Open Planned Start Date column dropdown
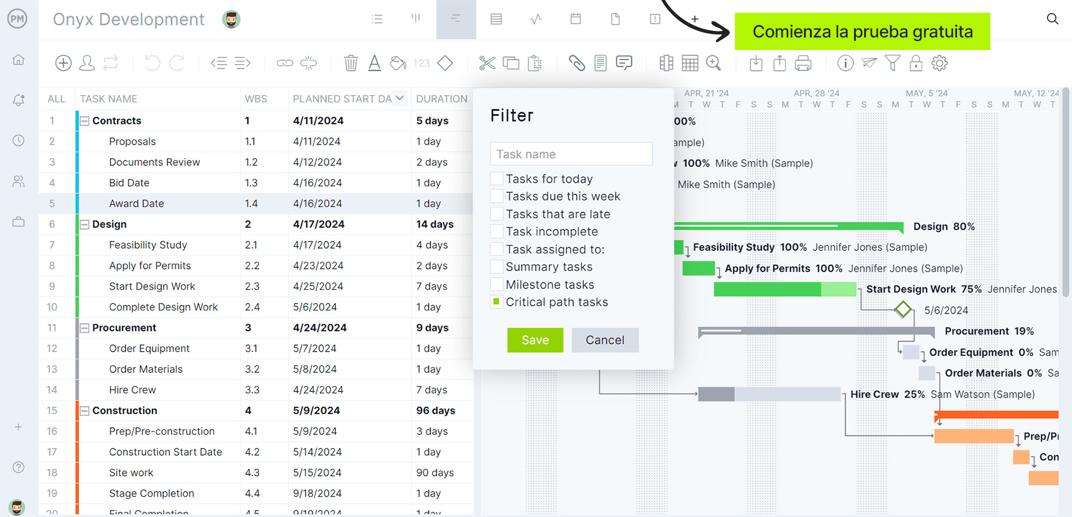 point(400,98)
